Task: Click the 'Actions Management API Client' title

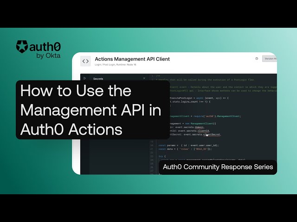Action: (132, 59)
